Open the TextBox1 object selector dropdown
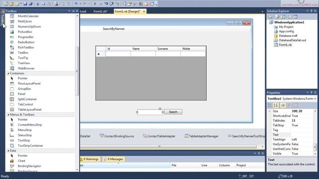319x179 pixels. pyautogui.click(x=315, y=98)
